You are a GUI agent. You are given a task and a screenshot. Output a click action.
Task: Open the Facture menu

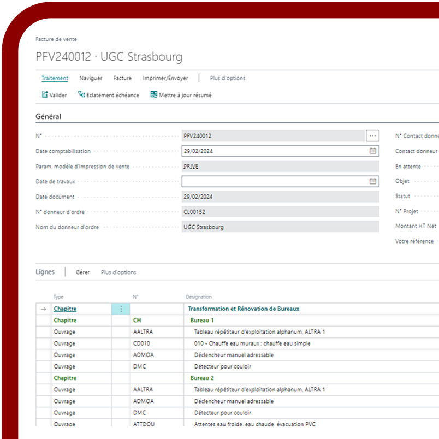(122, 78)
